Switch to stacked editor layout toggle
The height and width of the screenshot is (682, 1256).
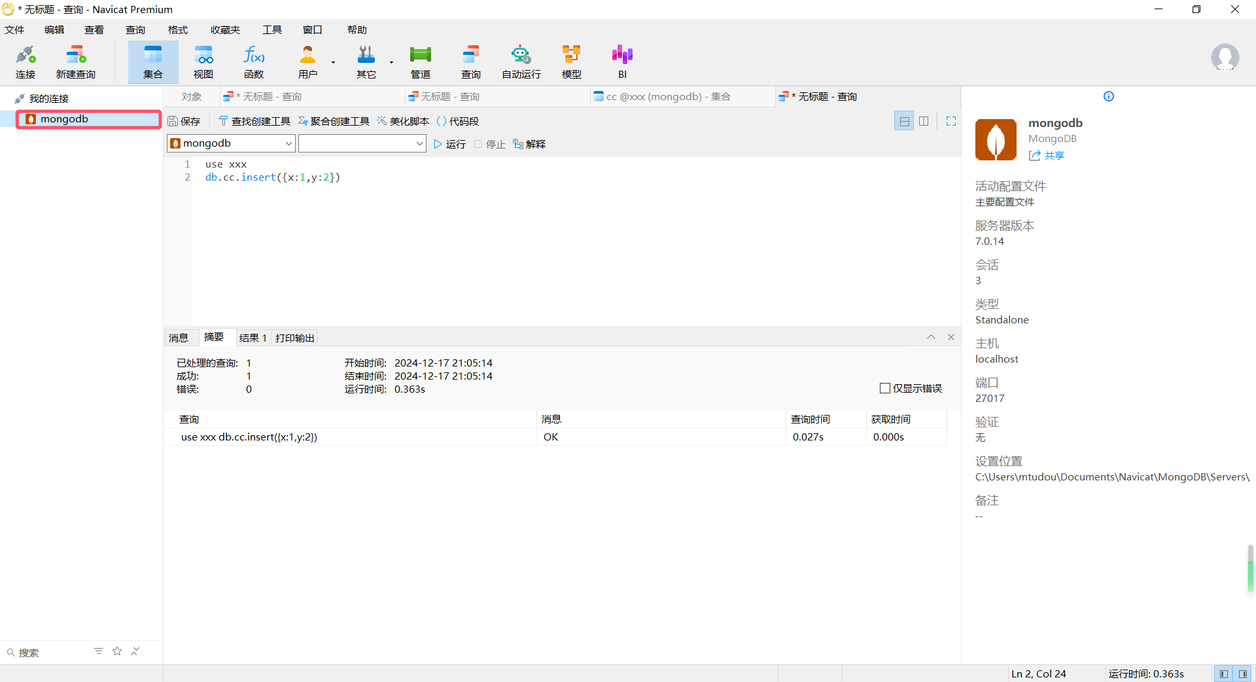[x=904, y=121]
